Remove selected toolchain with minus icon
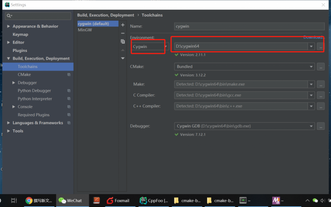The image size is (331, 207). pyautogui.click(x=123, y=33)
